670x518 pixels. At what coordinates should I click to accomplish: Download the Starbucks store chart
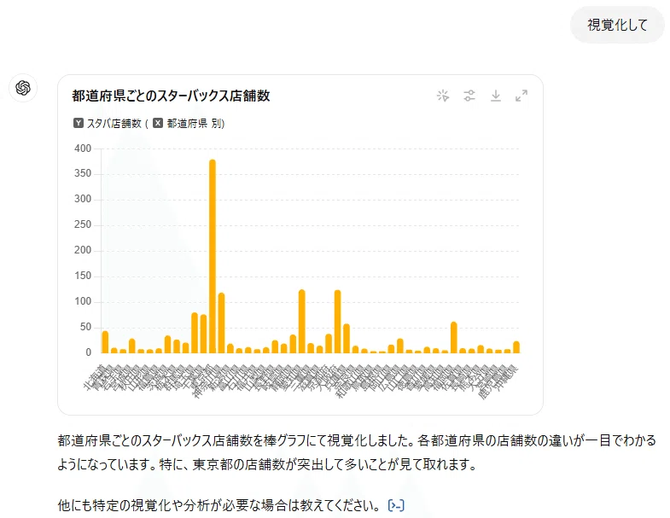pos(496,96)
